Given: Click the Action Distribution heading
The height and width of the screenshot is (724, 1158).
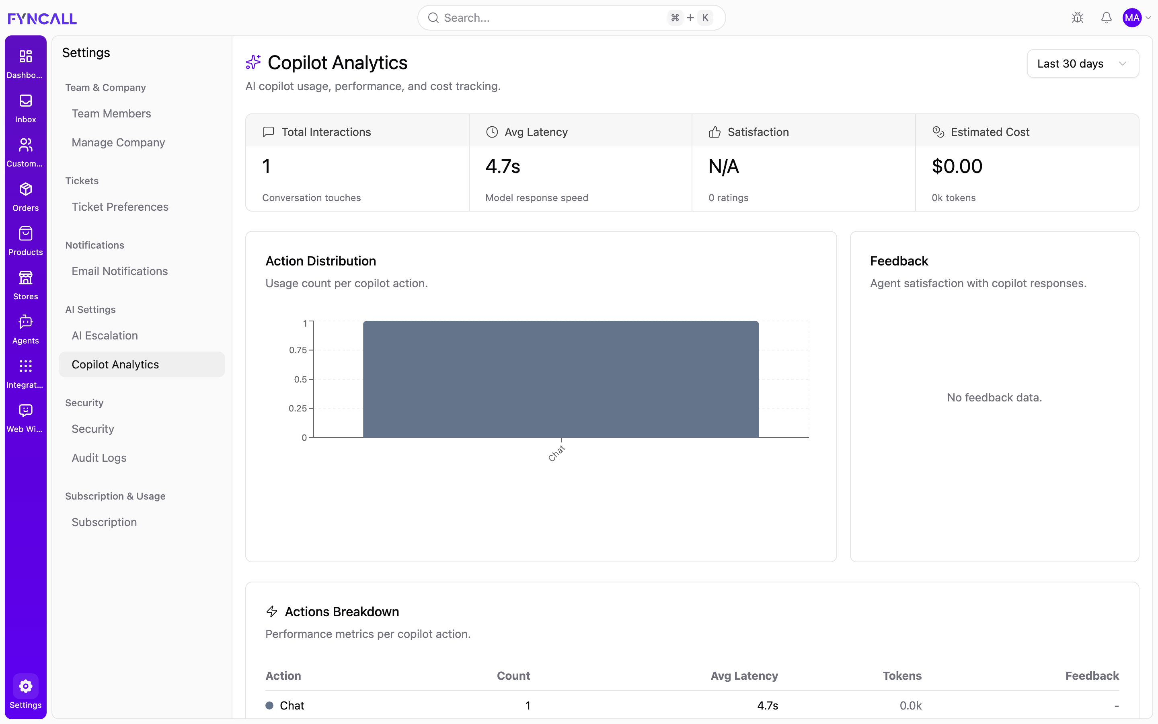Looking at the screenshot, I should click(321, 261).
